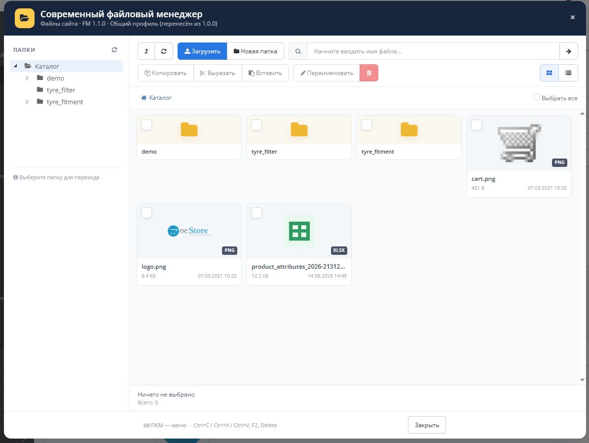589x443 pixels.
Task: Click the Загрузить upload button
Action: coord(202,51)
